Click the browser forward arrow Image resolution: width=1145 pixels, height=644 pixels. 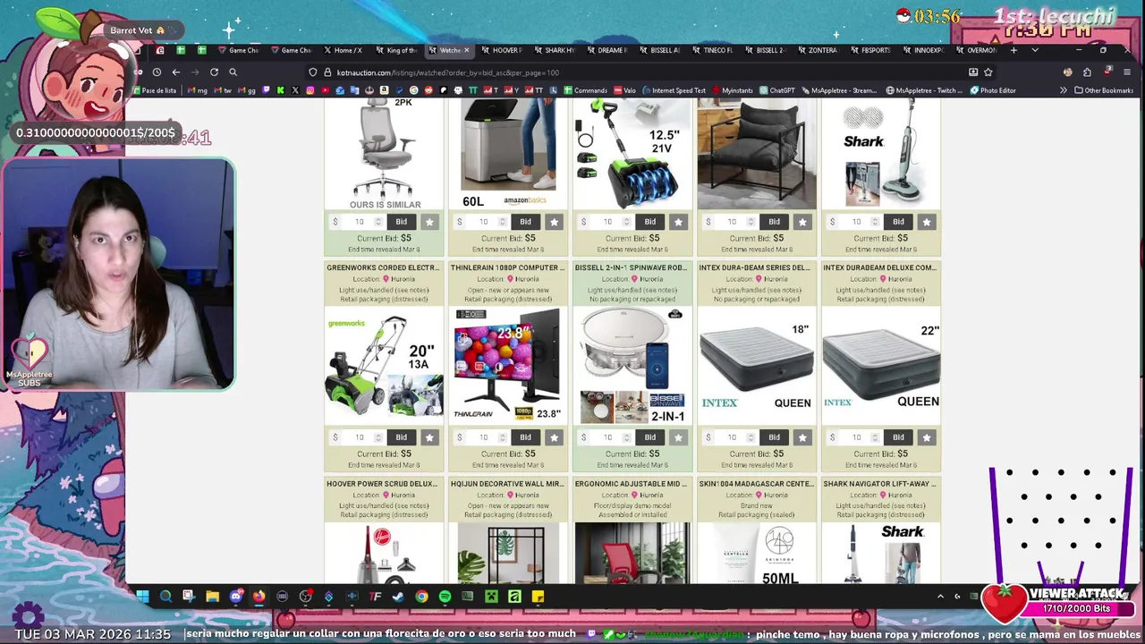tap(195, 72)
